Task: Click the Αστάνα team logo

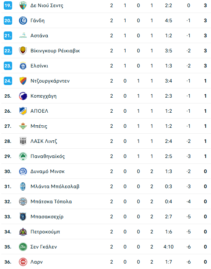Action: tap(23, 36)
